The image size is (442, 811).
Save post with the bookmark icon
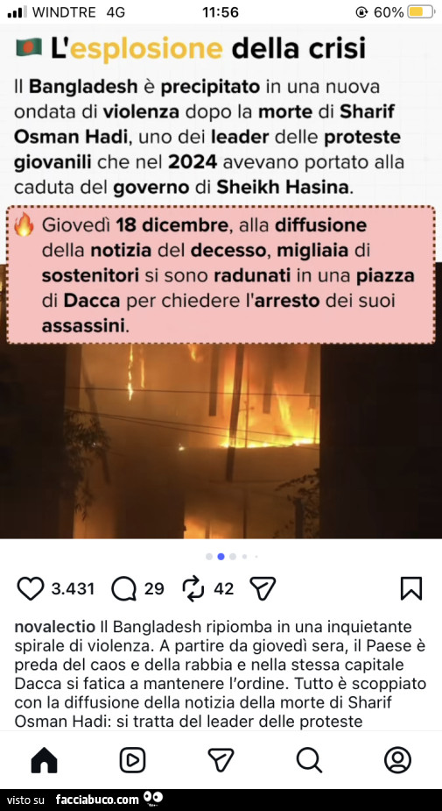pyautogui.click(x=411, y=588)
